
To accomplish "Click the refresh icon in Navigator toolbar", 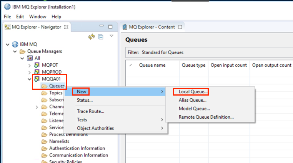I will click(x=92, y=37).
